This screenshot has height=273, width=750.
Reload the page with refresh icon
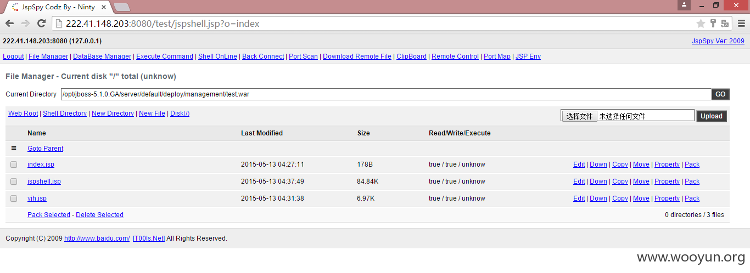tap(41, 24)
